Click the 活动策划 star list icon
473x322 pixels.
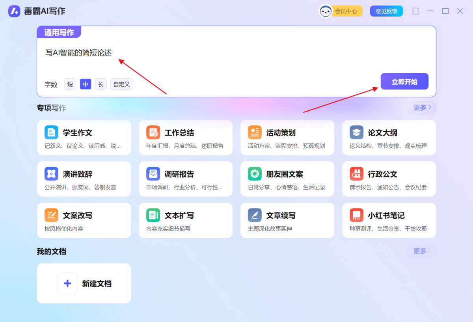point(255,132)
